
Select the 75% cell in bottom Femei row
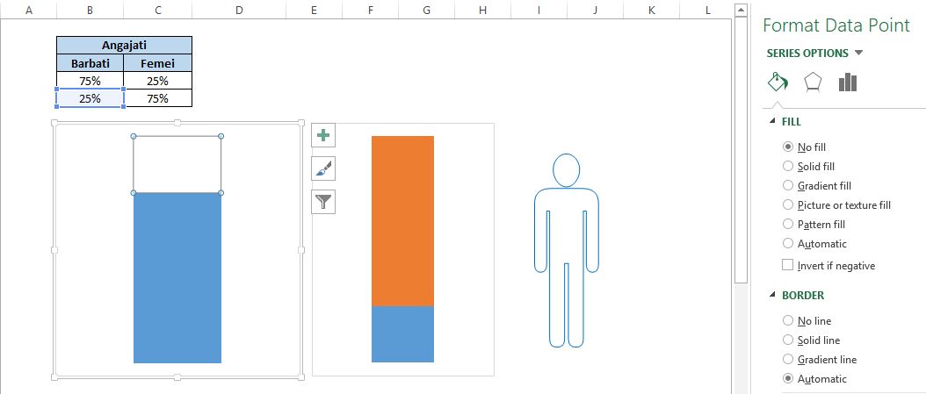157,98
